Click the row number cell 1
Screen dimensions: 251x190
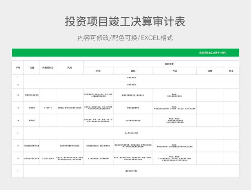click(18, 78)
